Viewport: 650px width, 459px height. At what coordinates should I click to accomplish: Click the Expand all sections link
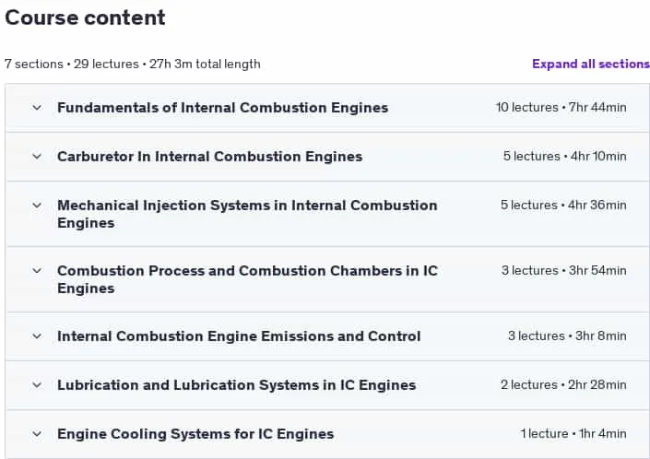591,64
